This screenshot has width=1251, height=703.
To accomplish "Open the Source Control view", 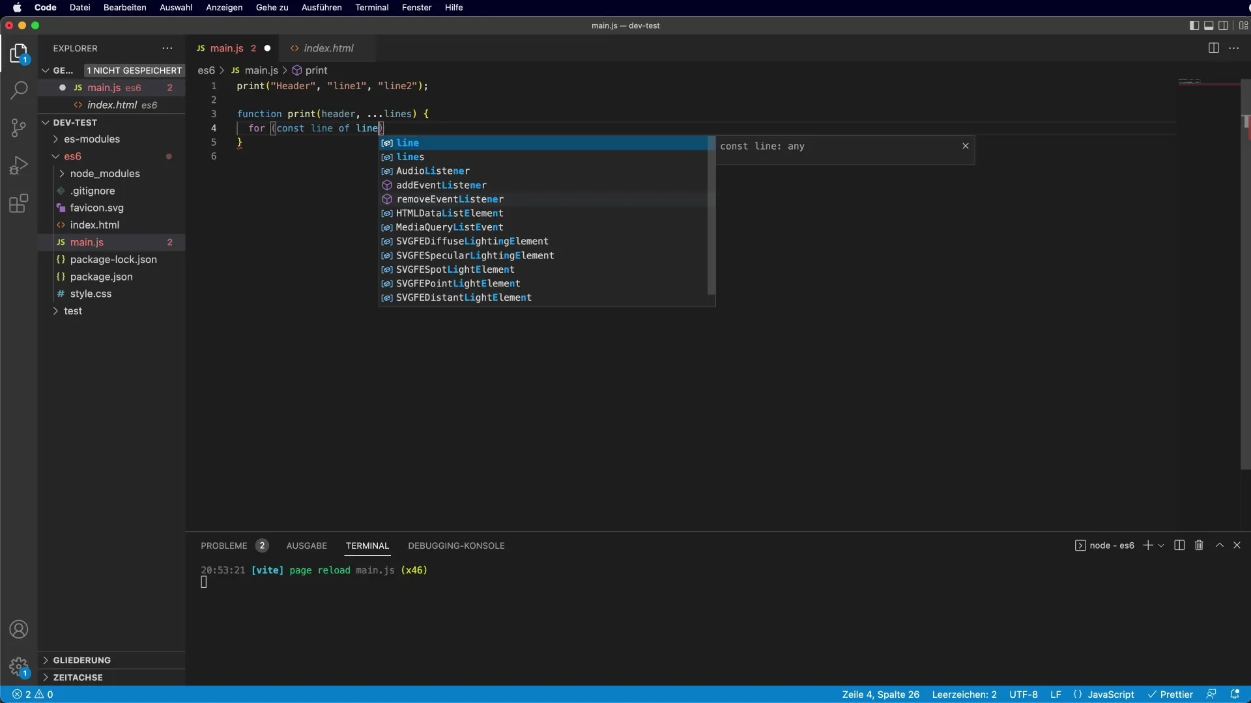I will coord(19,128).
